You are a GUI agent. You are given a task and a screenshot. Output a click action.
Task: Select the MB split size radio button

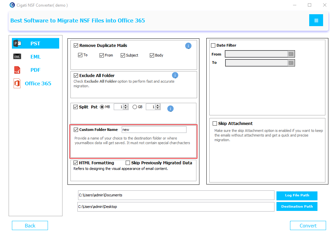click(x=102, y=107)
